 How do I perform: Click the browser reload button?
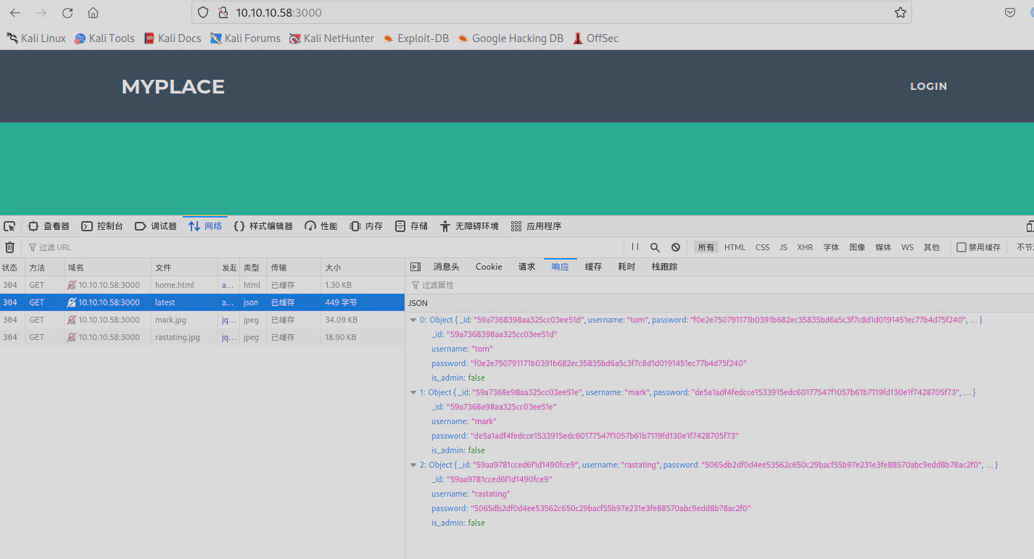67,13
